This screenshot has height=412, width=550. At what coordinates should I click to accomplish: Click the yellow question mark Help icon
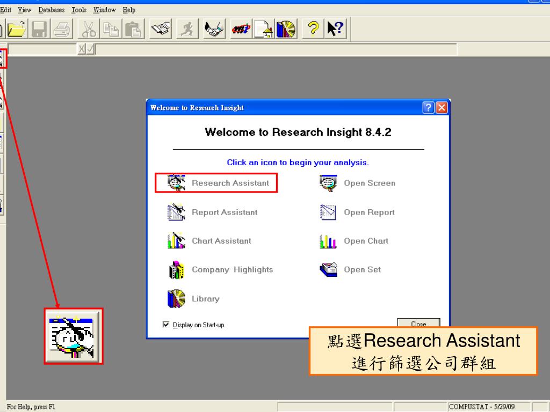[x=313, y=29]
